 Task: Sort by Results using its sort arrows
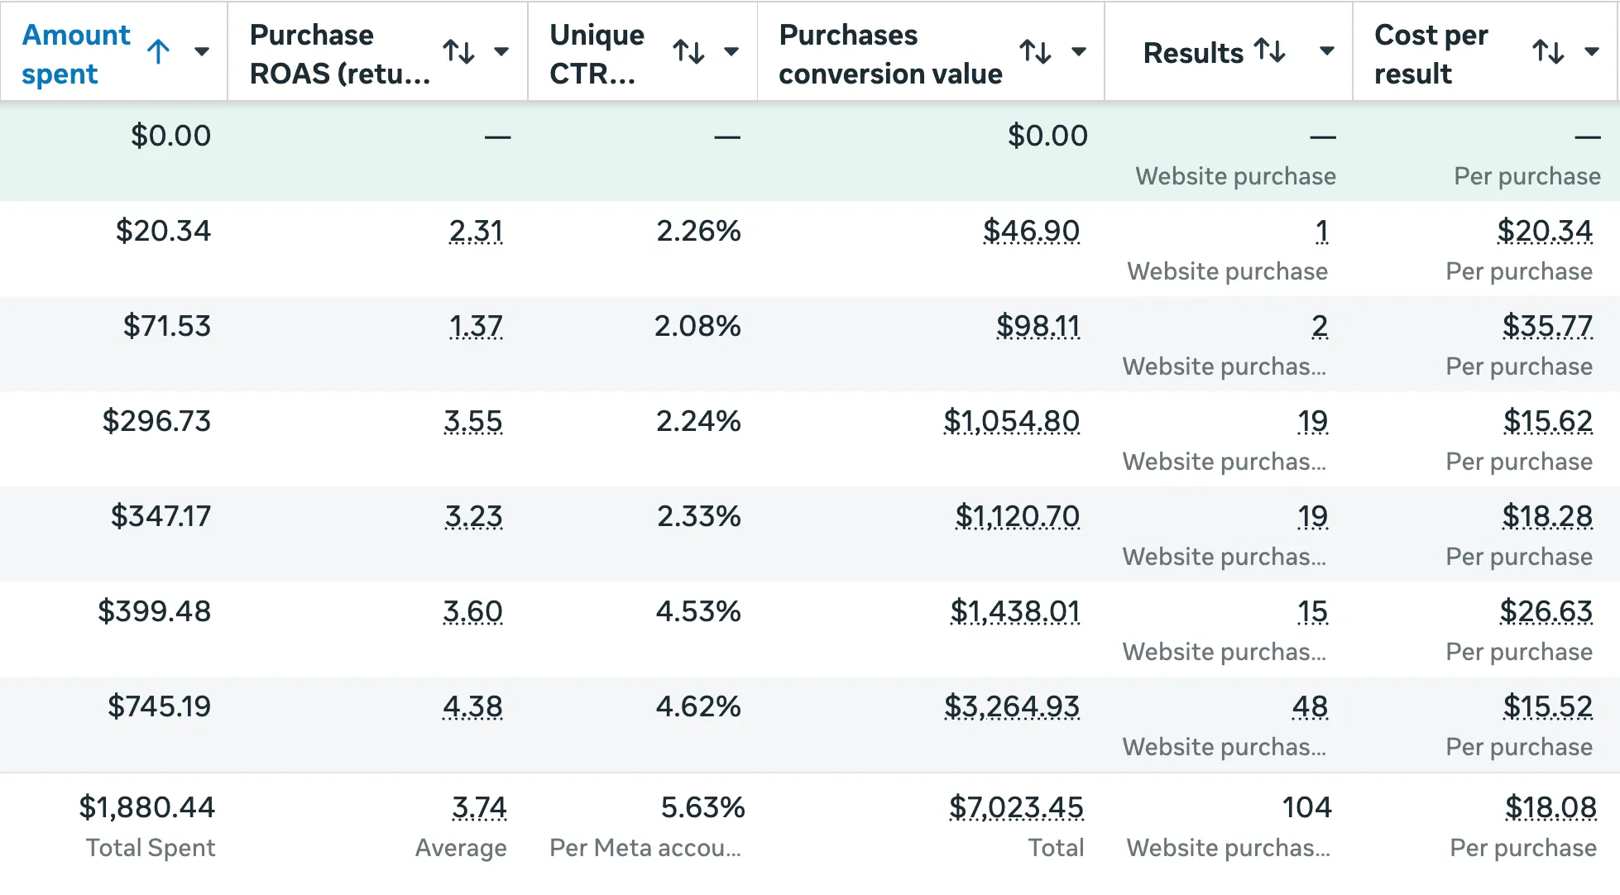point(1270,51)
